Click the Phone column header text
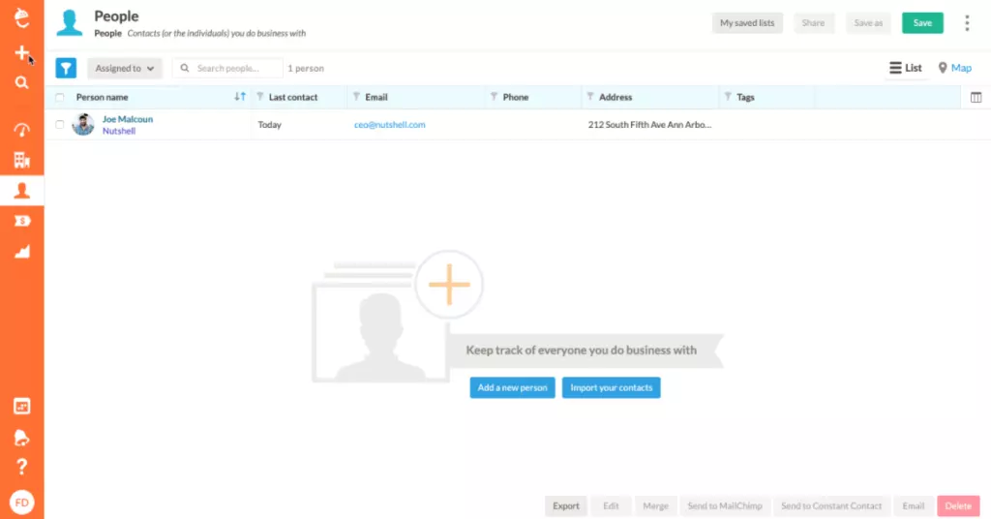The width and height of the screenshot is (991, 519). 516,98
